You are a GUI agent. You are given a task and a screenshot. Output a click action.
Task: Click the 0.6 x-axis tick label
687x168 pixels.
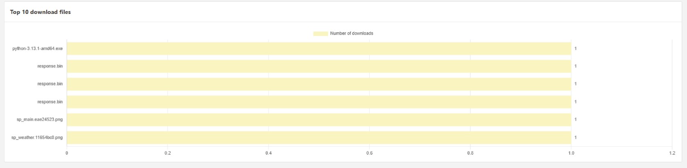(x=369, y=153)
